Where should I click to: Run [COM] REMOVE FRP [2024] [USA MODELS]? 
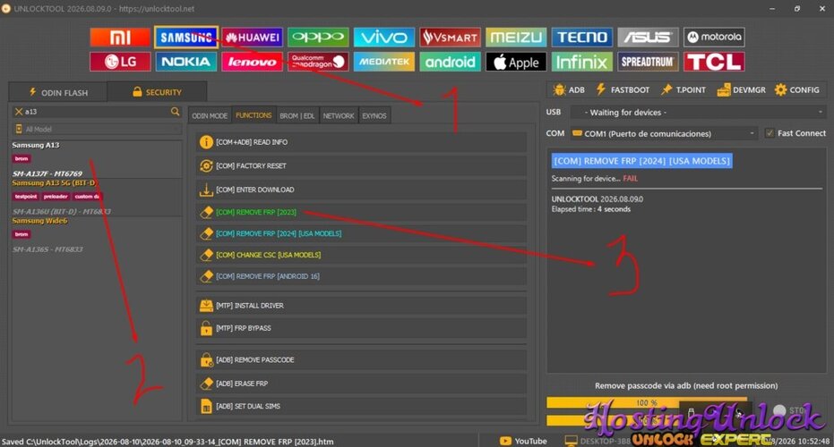pyautogui.click(x=361, y=233)
